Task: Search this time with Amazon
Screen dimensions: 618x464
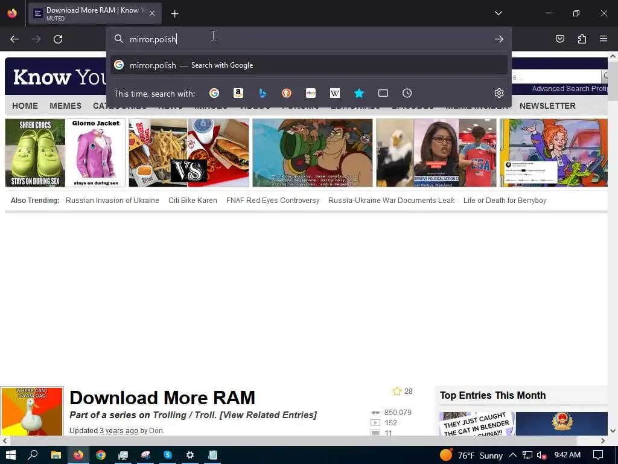Action: (238, 93)
